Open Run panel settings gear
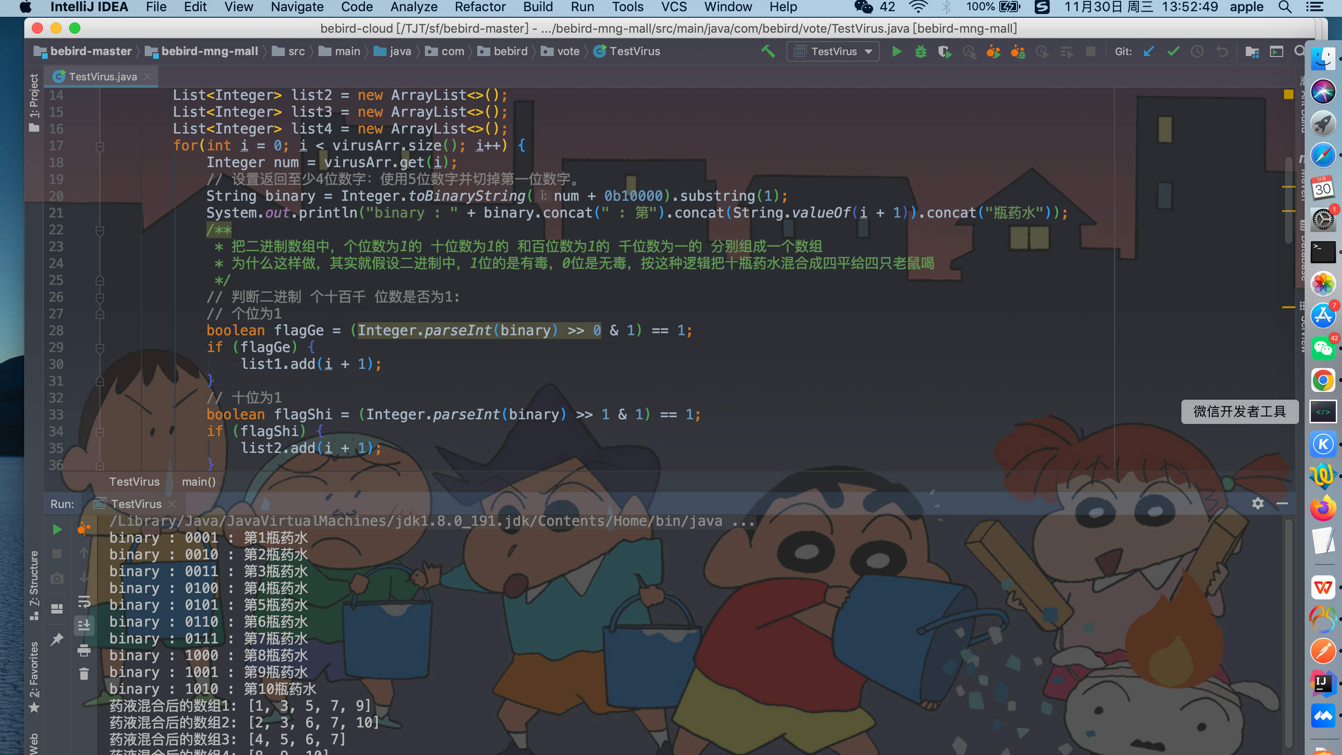Viewport: 1342px width, 755px height. coord(1257,503)
